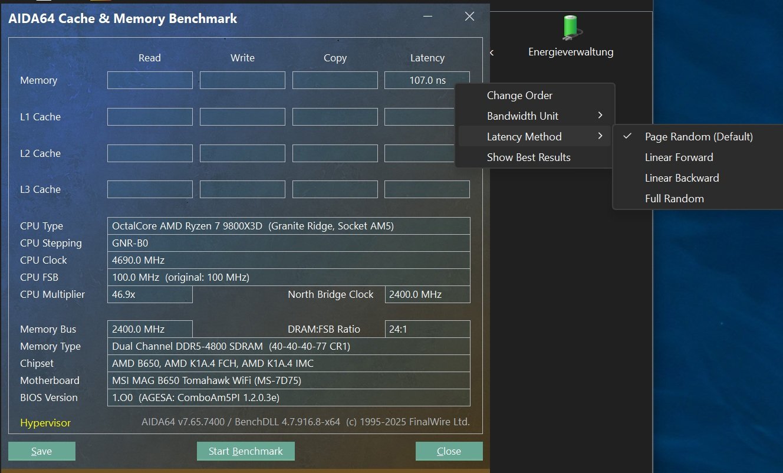Click the yellow Hypervisor label
The width and height of the screenshot is (783, 473).
(x=45, y=423)
